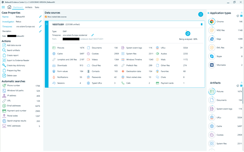
Task: Open the Tasks tab
Action: 37,7
